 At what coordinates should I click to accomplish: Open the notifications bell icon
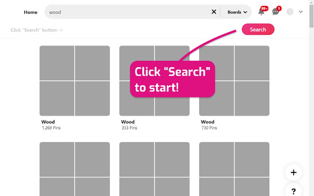tap(261, 12)
